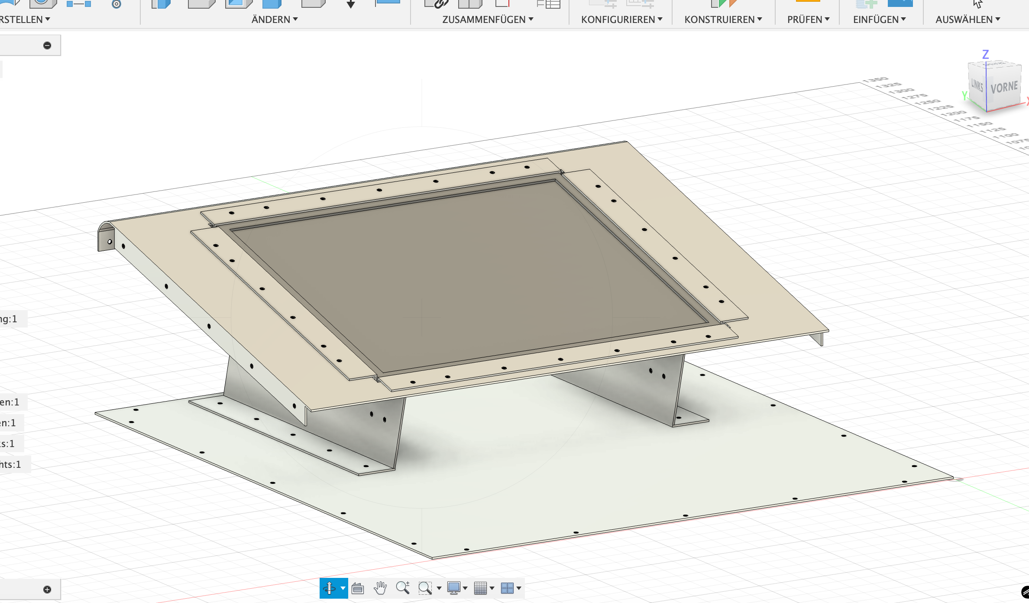Click the LINKS face of the ViewCube
The width and height of the screenshot is (1029, 603).
pyautogui.click(x=977, y=85)
